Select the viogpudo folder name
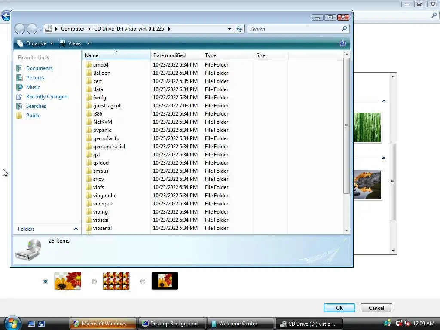Viewport: 440px width, 330px height. (104, 196)
